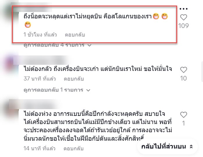Click the double up-arrow icon
The width and height of the screenshot is (203, 157).
coord(191,146)
